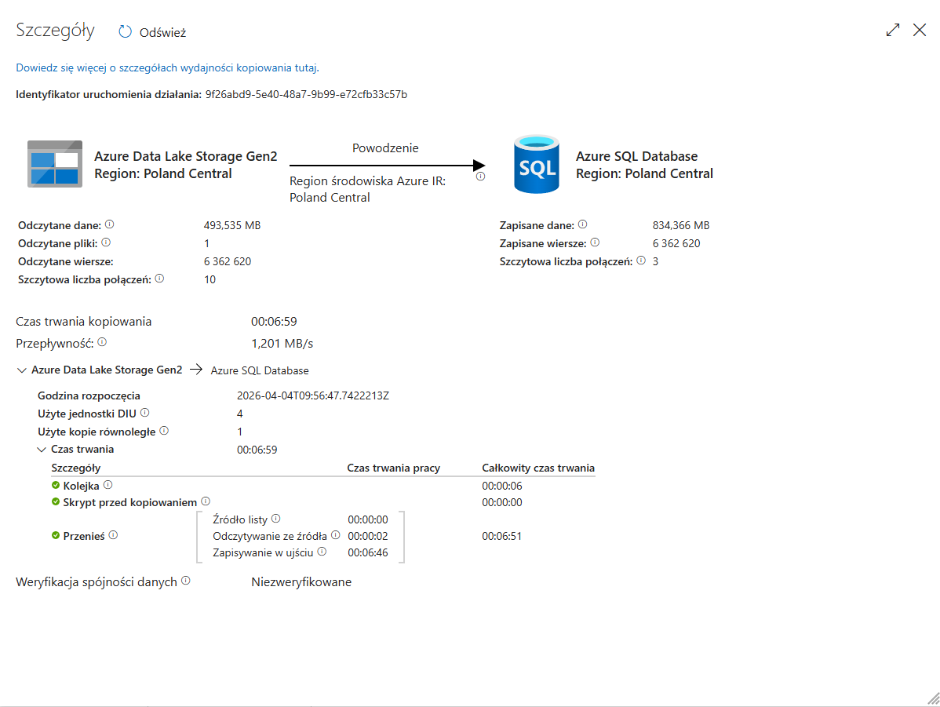
Task: Show info for Przenieś
Action: coord(113,535)
